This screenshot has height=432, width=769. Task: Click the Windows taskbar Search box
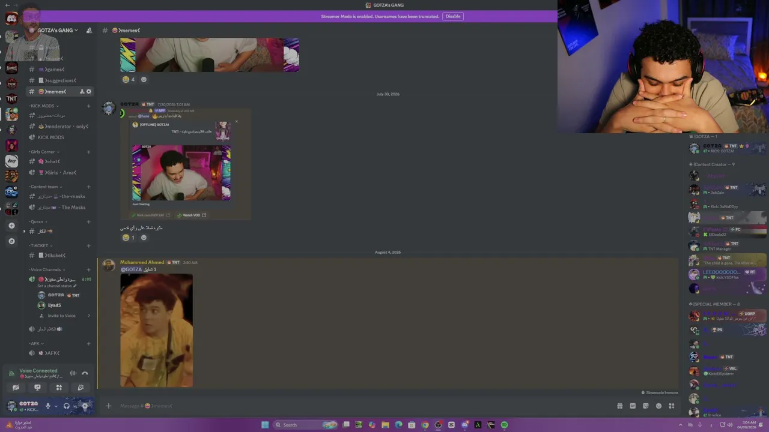(x=306, y=425)
